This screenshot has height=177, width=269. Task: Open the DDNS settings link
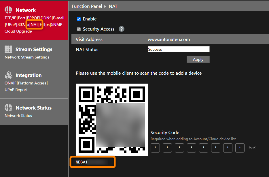click(46, 18)
